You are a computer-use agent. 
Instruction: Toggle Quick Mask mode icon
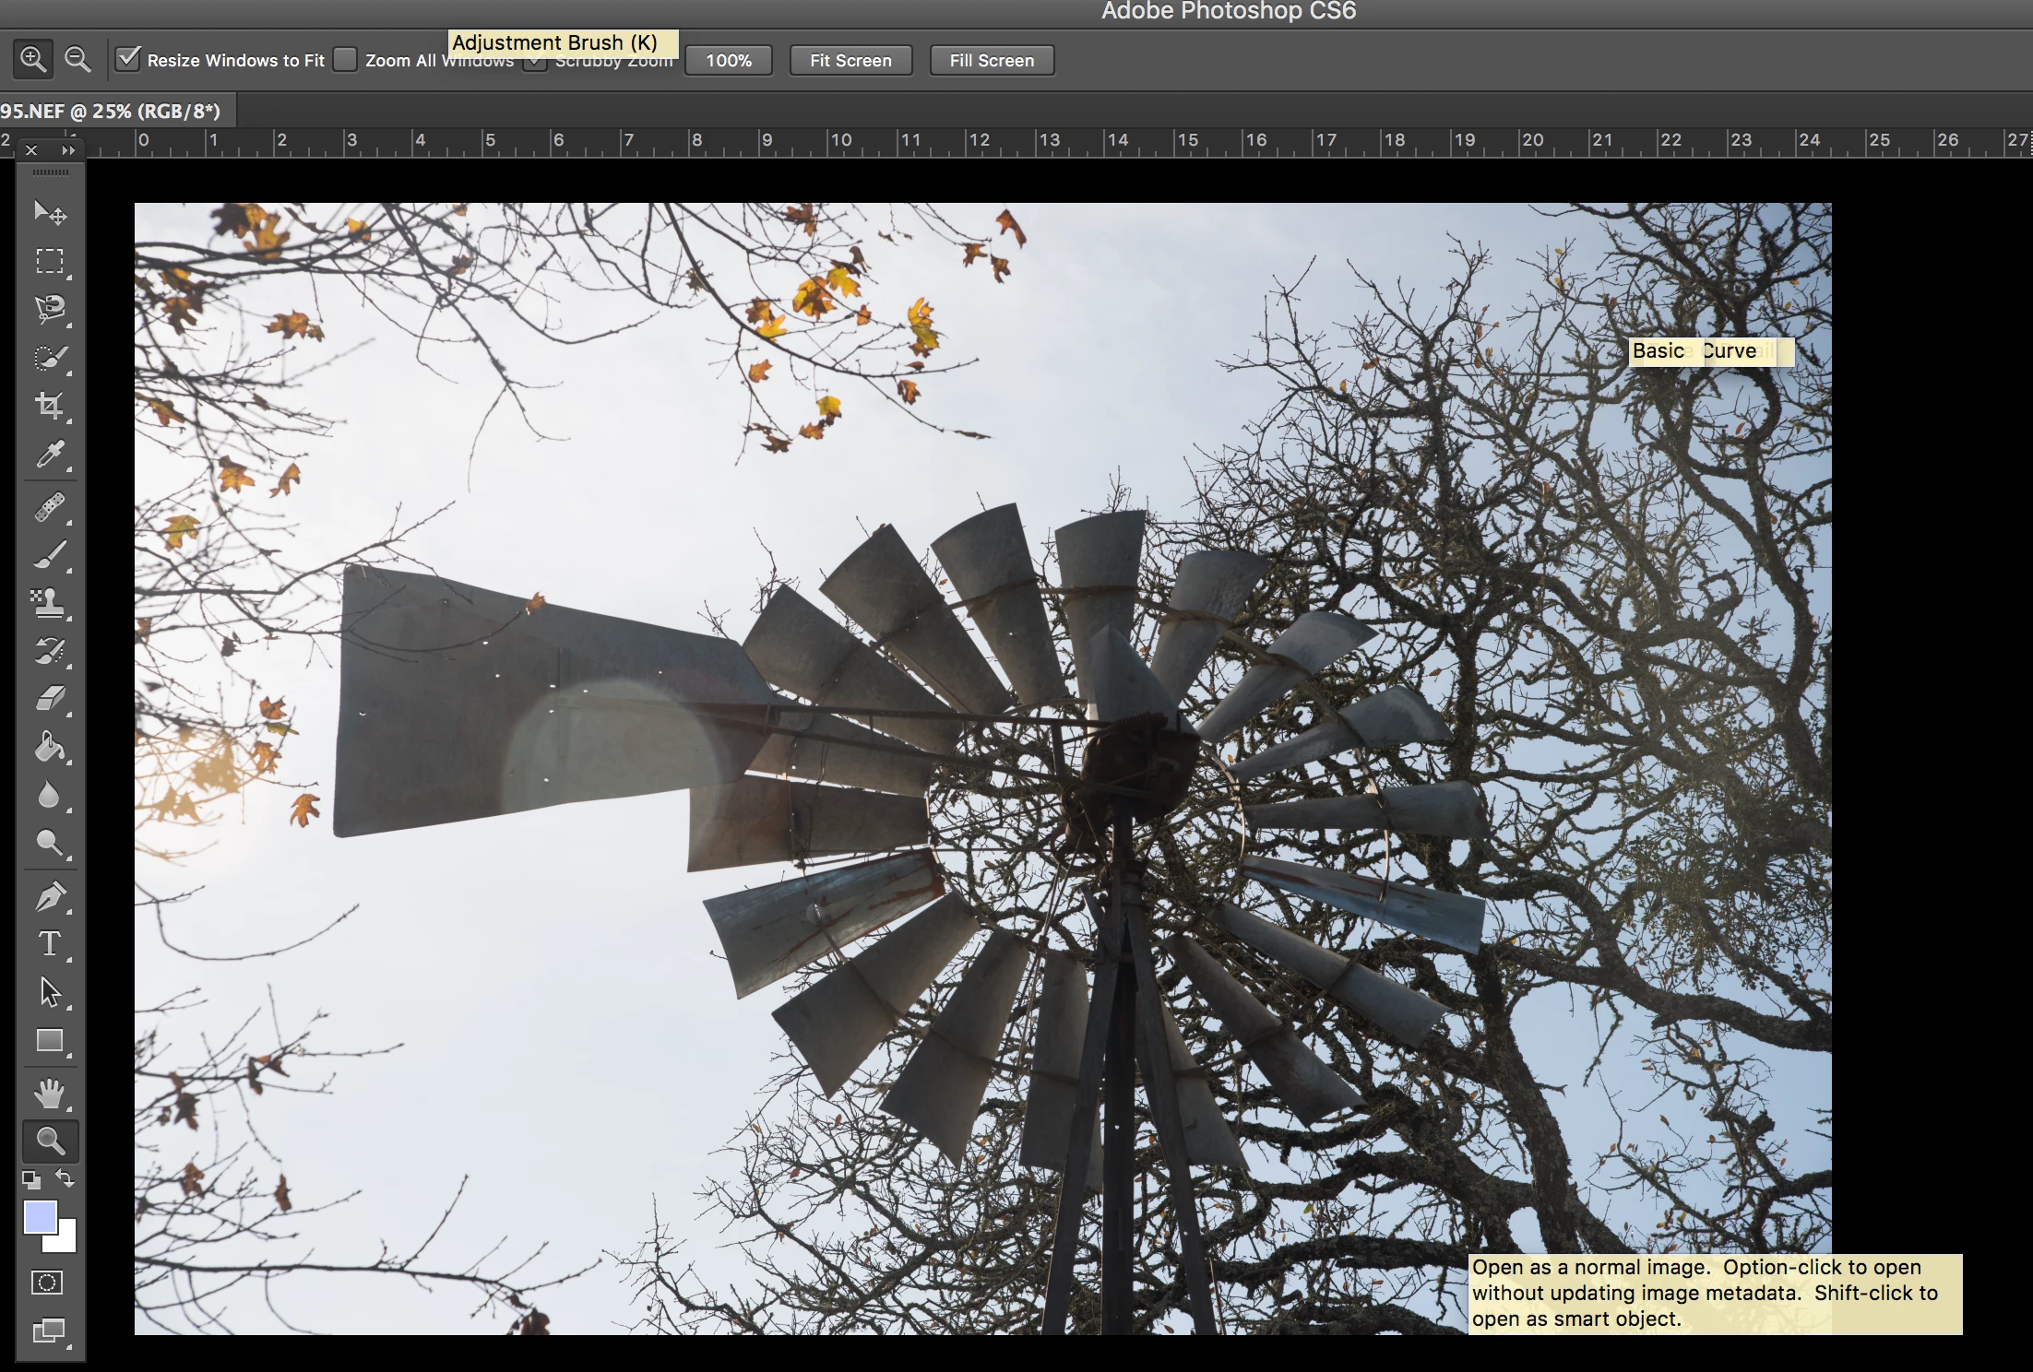[x=47, y=1283]
